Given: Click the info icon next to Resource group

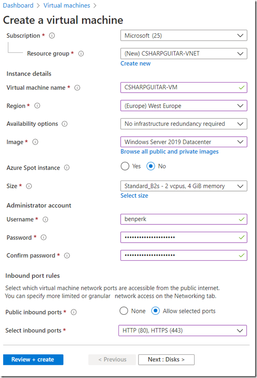Looking at the screenshot, I should click(81, 53).
